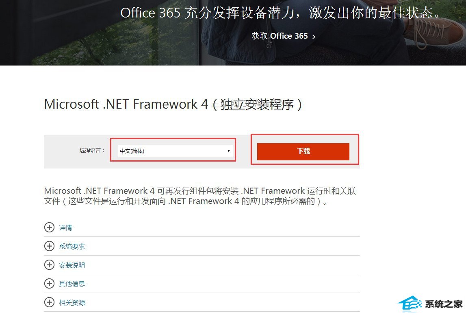Viewport: 466px width, 315px height.
Task: Click the Microsoft .NET Framework 4 title
Action: (173, 105)
